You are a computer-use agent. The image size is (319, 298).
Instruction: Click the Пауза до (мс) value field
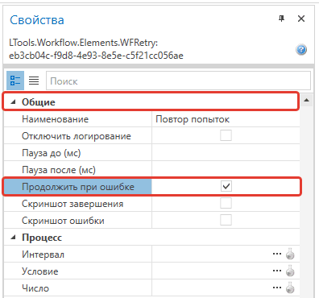pos(226,153)
